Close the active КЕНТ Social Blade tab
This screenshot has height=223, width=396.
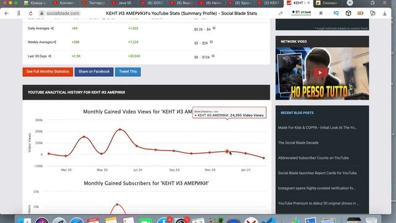click(308, 2)
